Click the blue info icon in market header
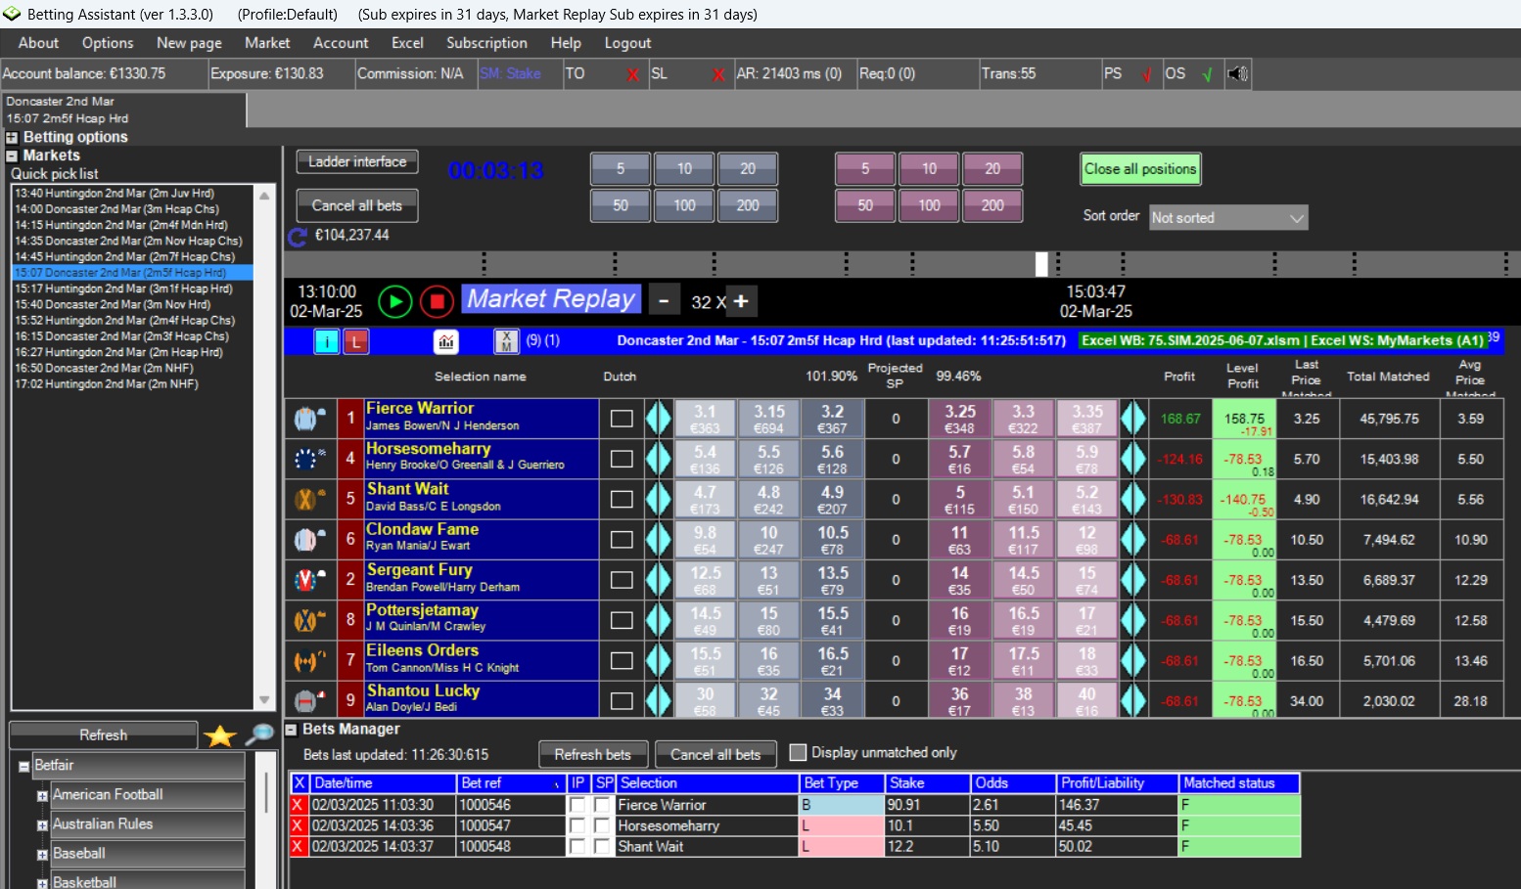 (x=326, y=341)
